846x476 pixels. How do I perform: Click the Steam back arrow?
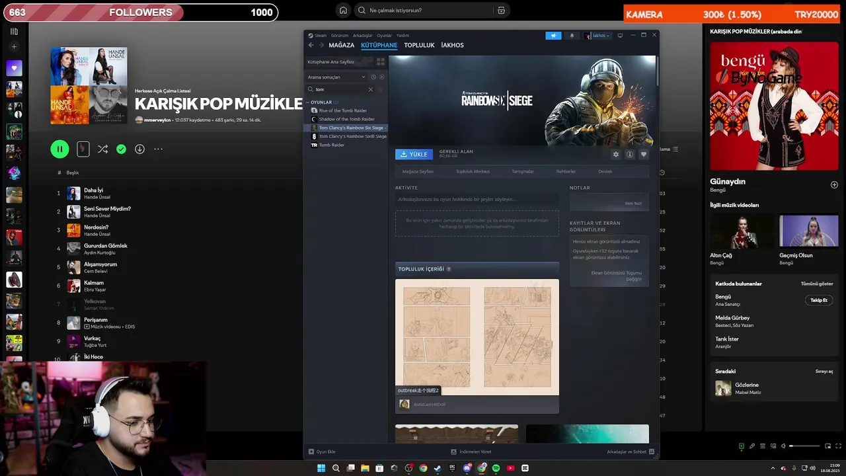click(311, 45)
